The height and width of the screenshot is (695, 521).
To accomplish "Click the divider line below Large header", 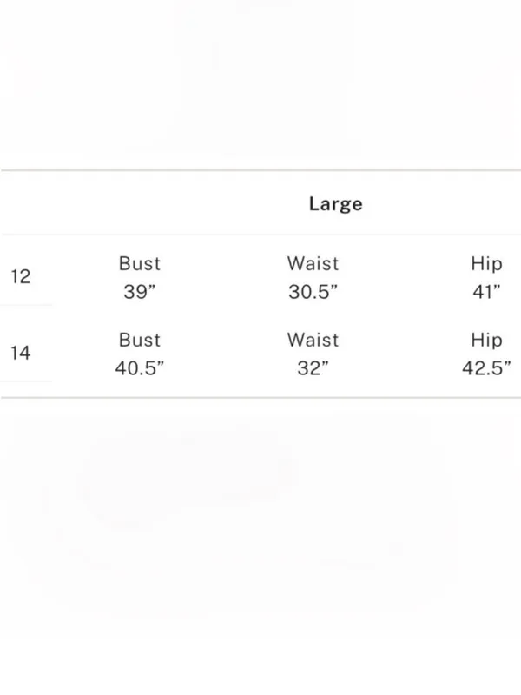I will (260, 234).
